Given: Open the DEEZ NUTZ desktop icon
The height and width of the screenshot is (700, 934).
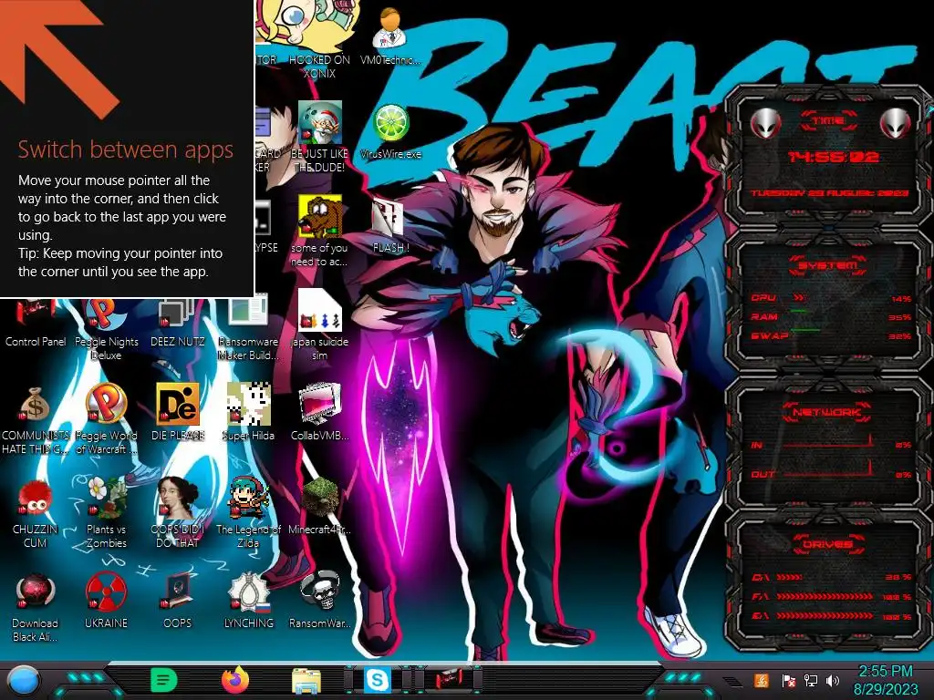Looking at the screenshot, I should point(178,322).
